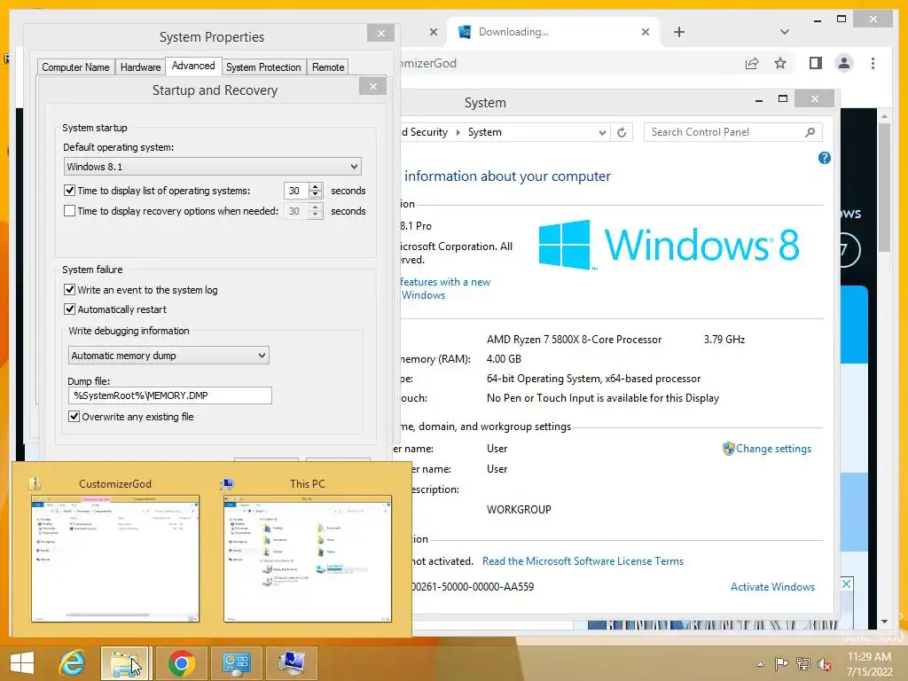The width and height of the screenshot is (908, 681).
Task: Open a new Chrome tab
Action: coord(679,32)
